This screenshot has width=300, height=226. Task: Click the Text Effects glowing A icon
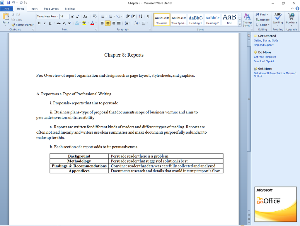tap(77, 23)
